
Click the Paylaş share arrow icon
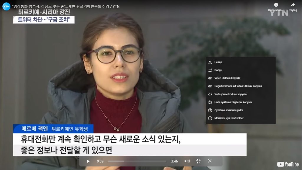293,5
